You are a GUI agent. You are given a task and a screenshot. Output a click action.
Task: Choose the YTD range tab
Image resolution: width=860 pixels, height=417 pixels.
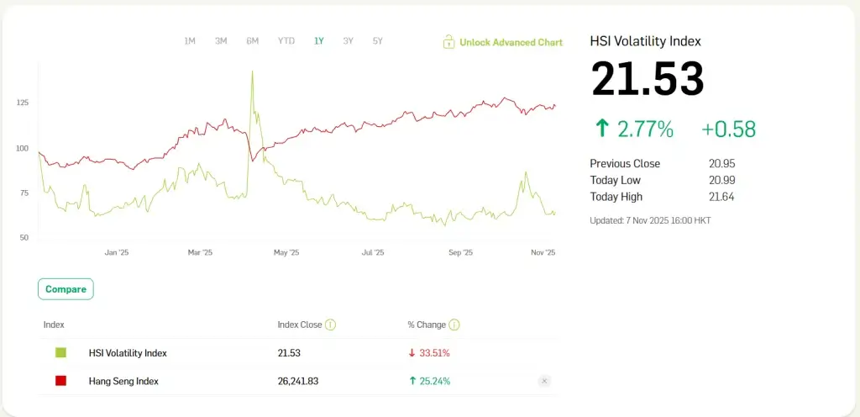(x=286, y=40)
